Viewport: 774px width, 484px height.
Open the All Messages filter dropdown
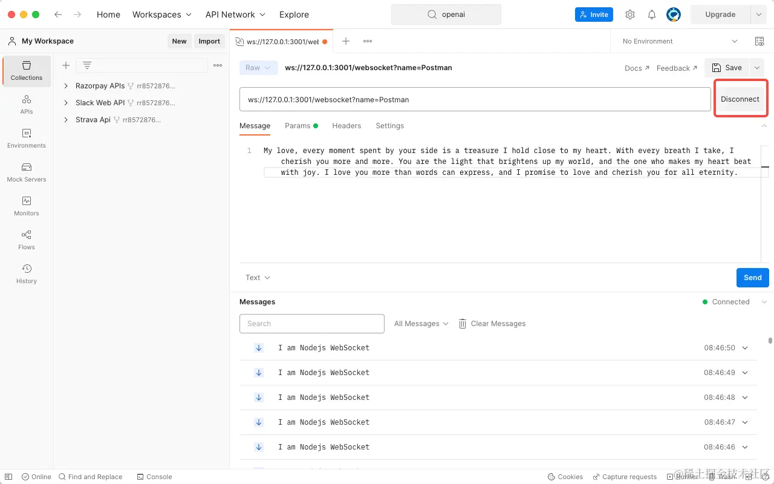(420, 323)
